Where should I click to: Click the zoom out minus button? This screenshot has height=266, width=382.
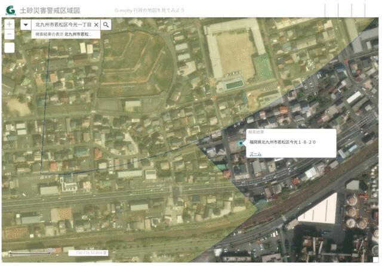pyautogui.click(x=9, y=35)
